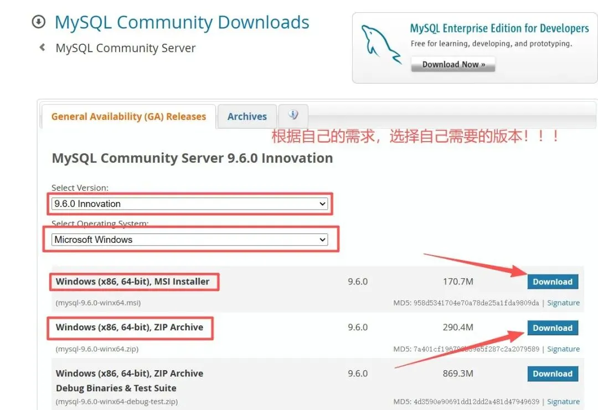Click the Debug Binaries & Test Suite label
598x410 pixels.
pyautogui.click(x=116, y=388)
